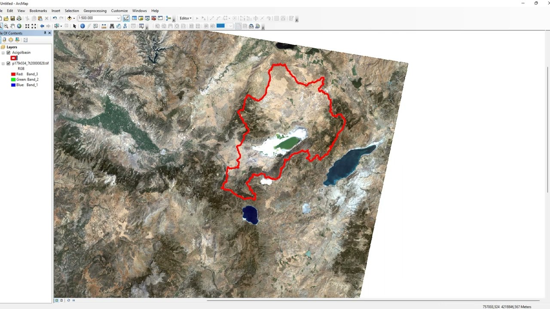550x309 pixels.
Task: Undo the last action
Action: [x=55, y=18]
